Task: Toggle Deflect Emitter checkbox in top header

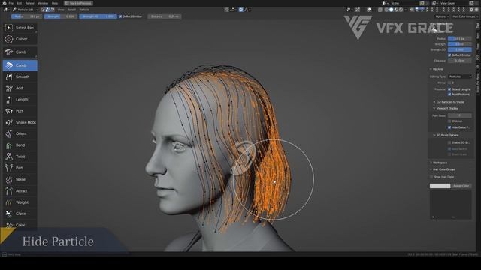Action: [120, 16]
